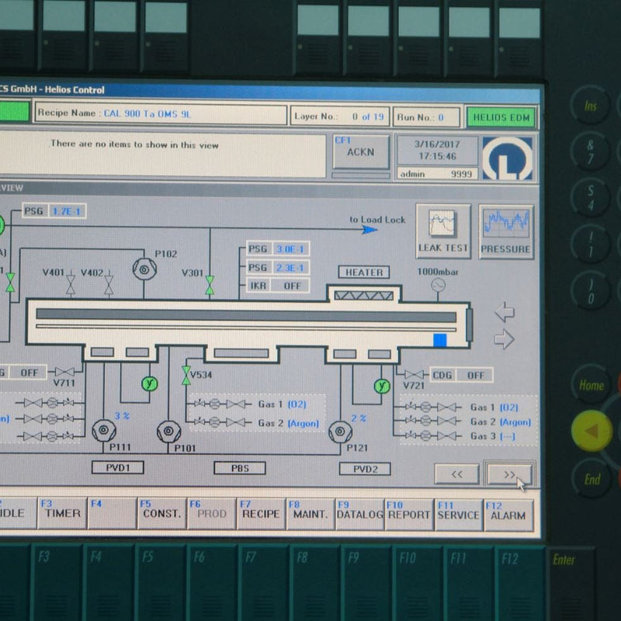621x621 pixels.
Task: Click PSG value 1.7E-1
Action: pos(67,211)
